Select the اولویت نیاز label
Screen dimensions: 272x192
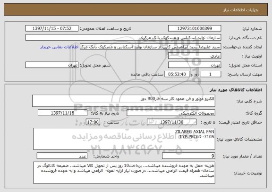click(x=252, y=56)
